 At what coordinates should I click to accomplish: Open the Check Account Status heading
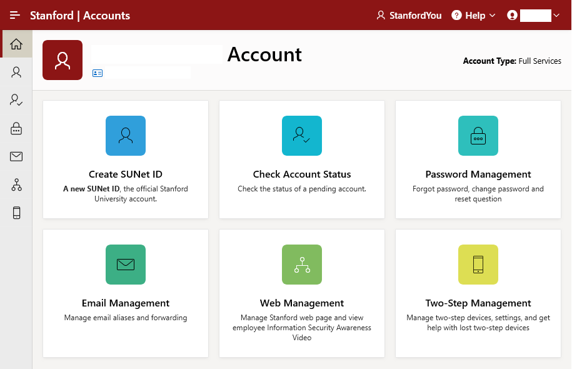coord(302,174)
